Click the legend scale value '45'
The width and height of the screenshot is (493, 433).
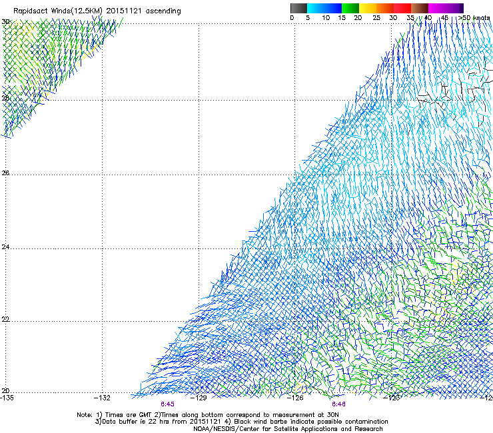tap(444, 18)
